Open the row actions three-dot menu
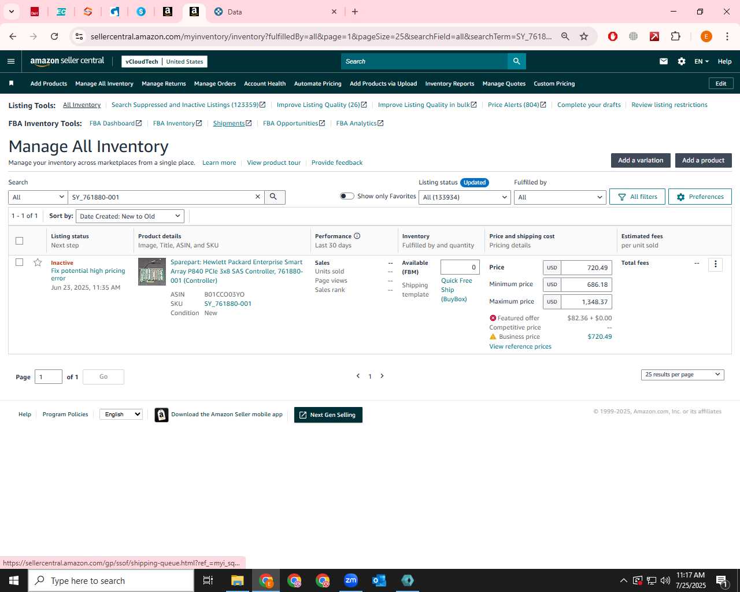The height and width of the screenshot is (592, 740). [716, 264]
